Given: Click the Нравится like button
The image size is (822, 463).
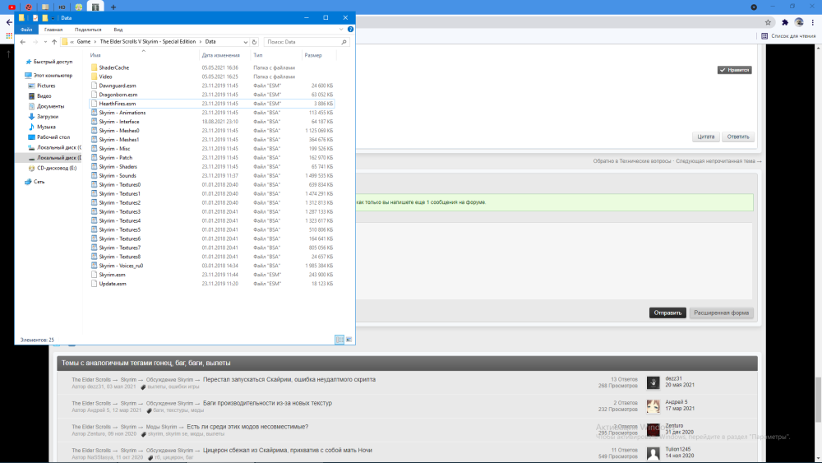Looking at the screenshot, I should [734, 70].
